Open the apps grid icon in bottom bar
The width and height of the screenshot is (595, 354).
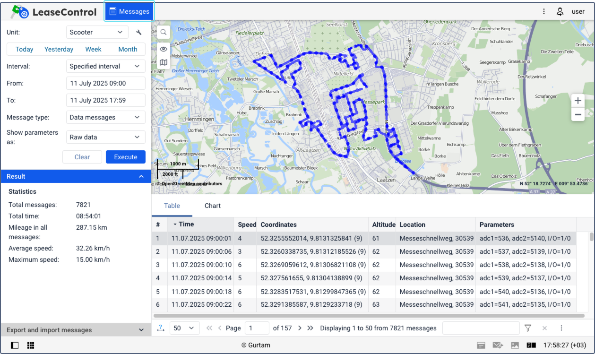31,345
